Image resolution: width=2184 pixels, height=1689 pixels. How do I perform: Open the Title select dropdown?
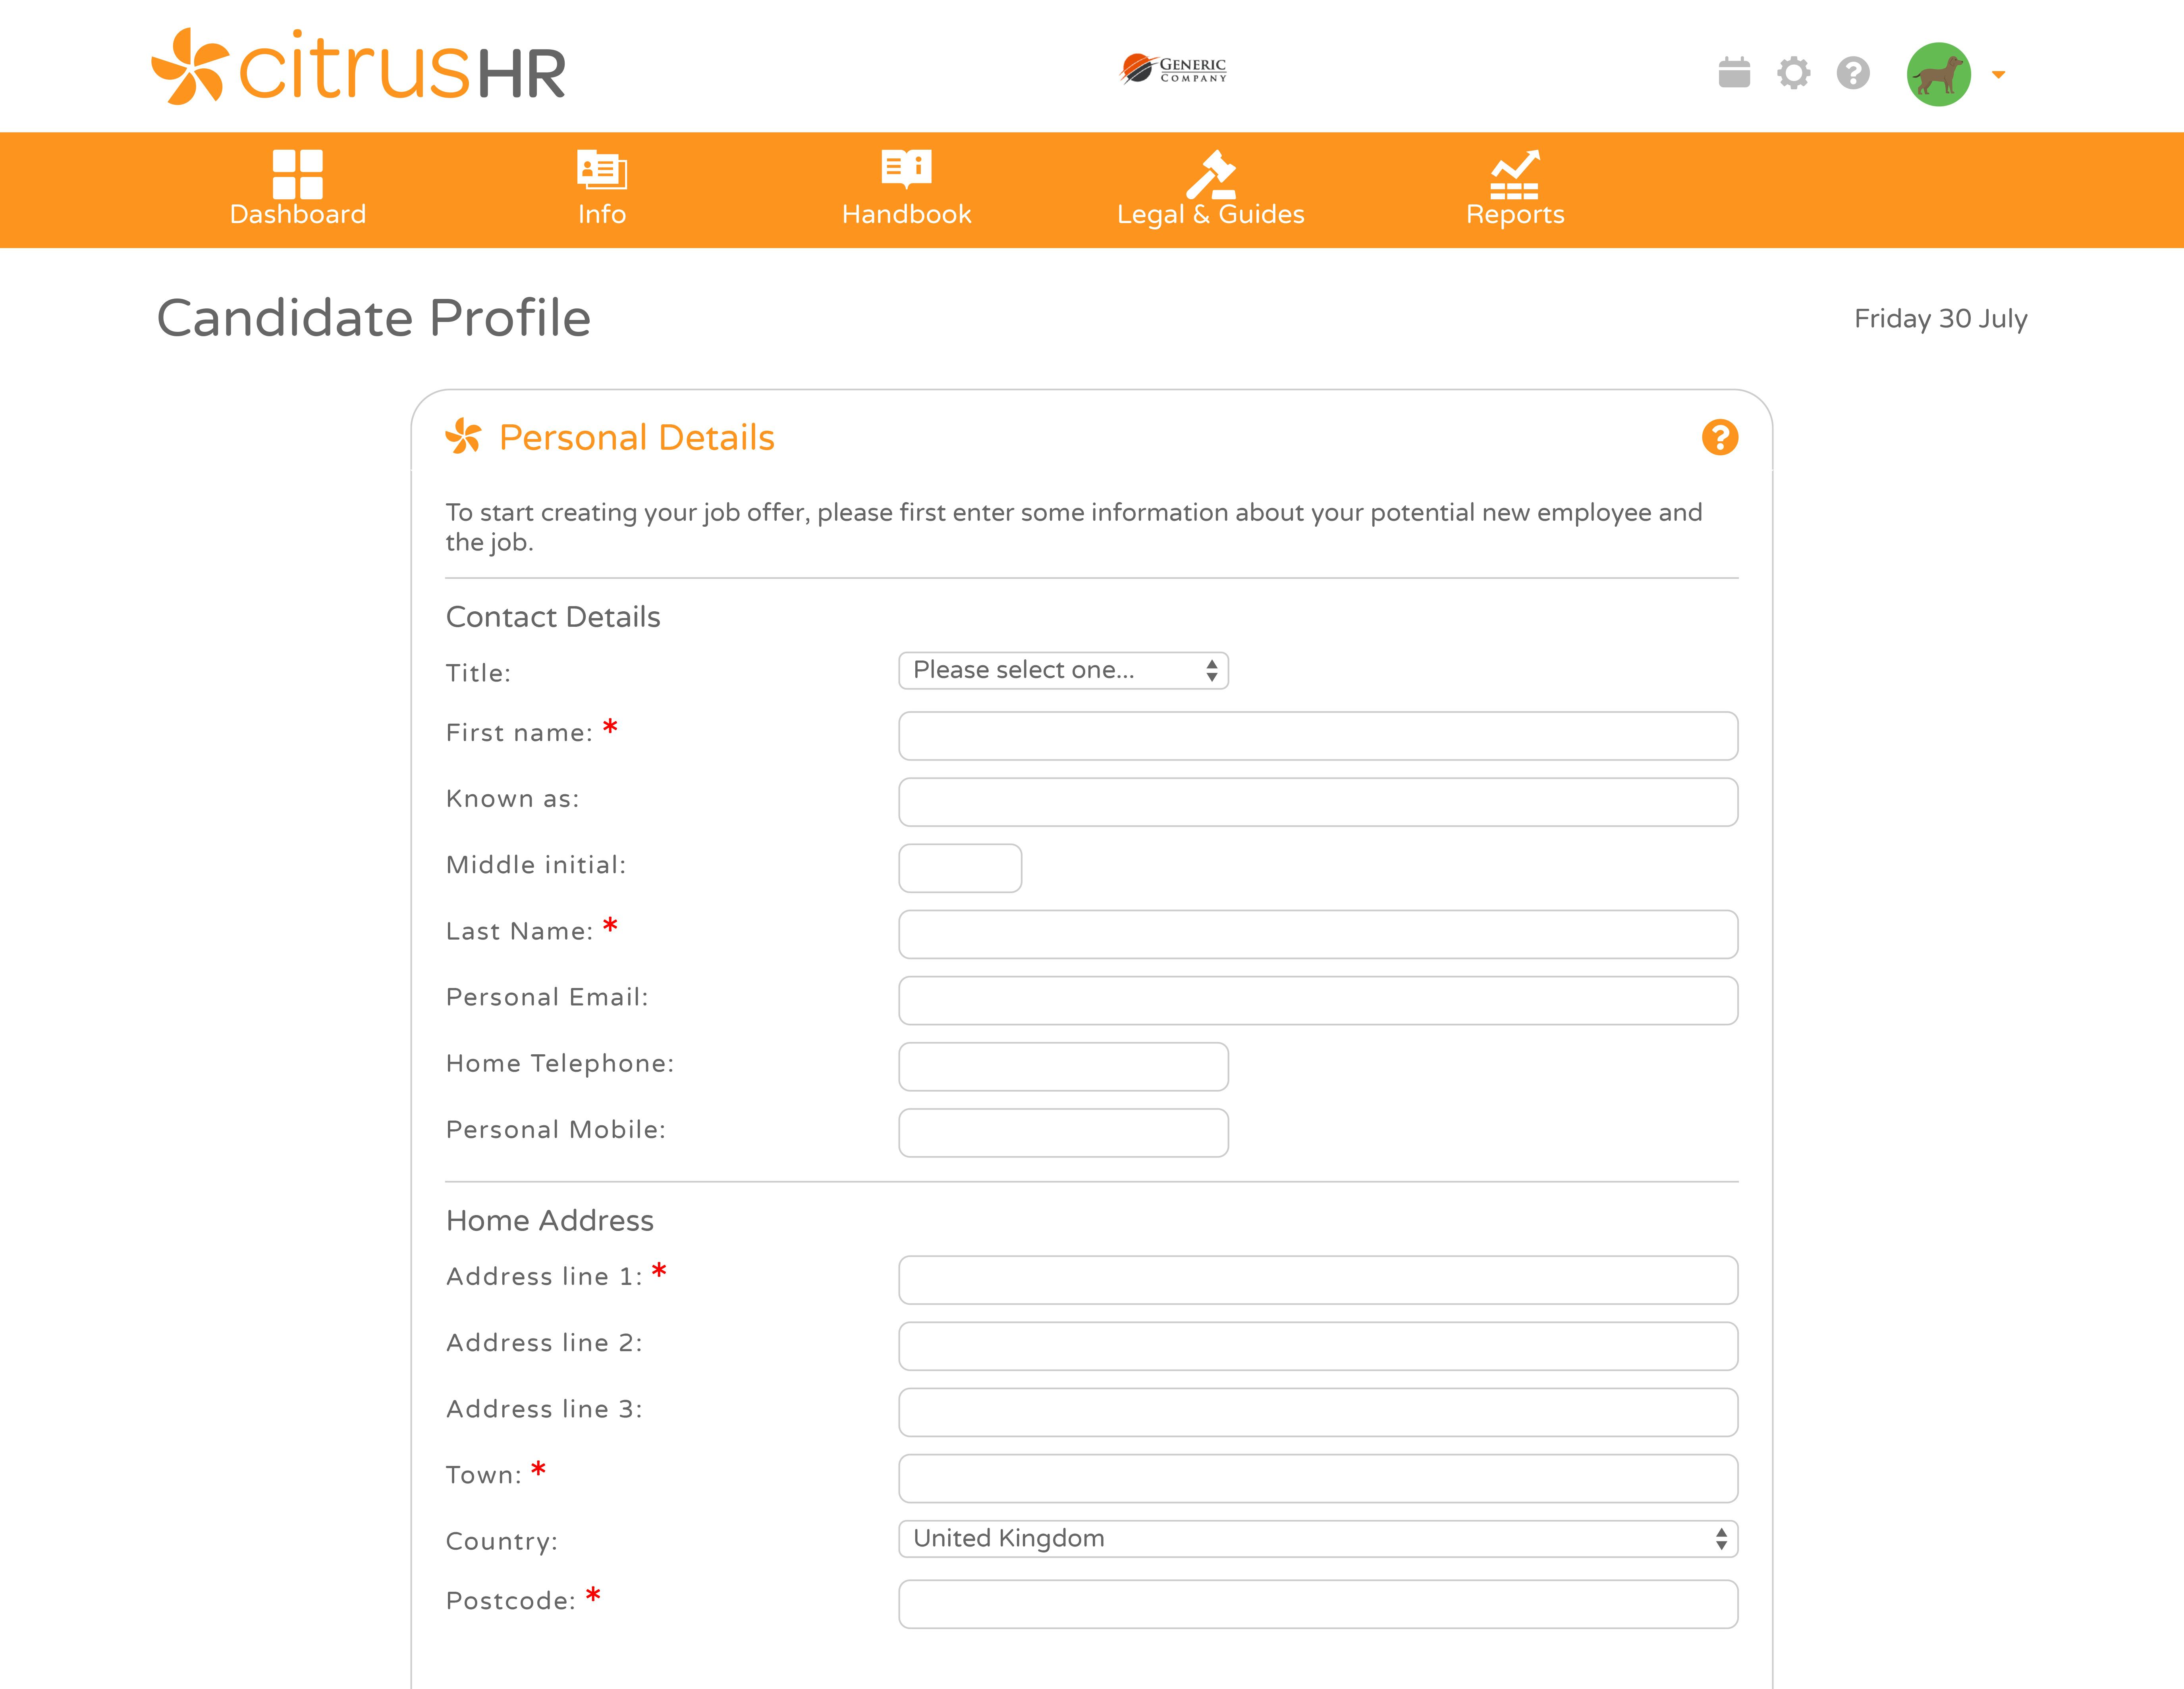[1063, 670]
